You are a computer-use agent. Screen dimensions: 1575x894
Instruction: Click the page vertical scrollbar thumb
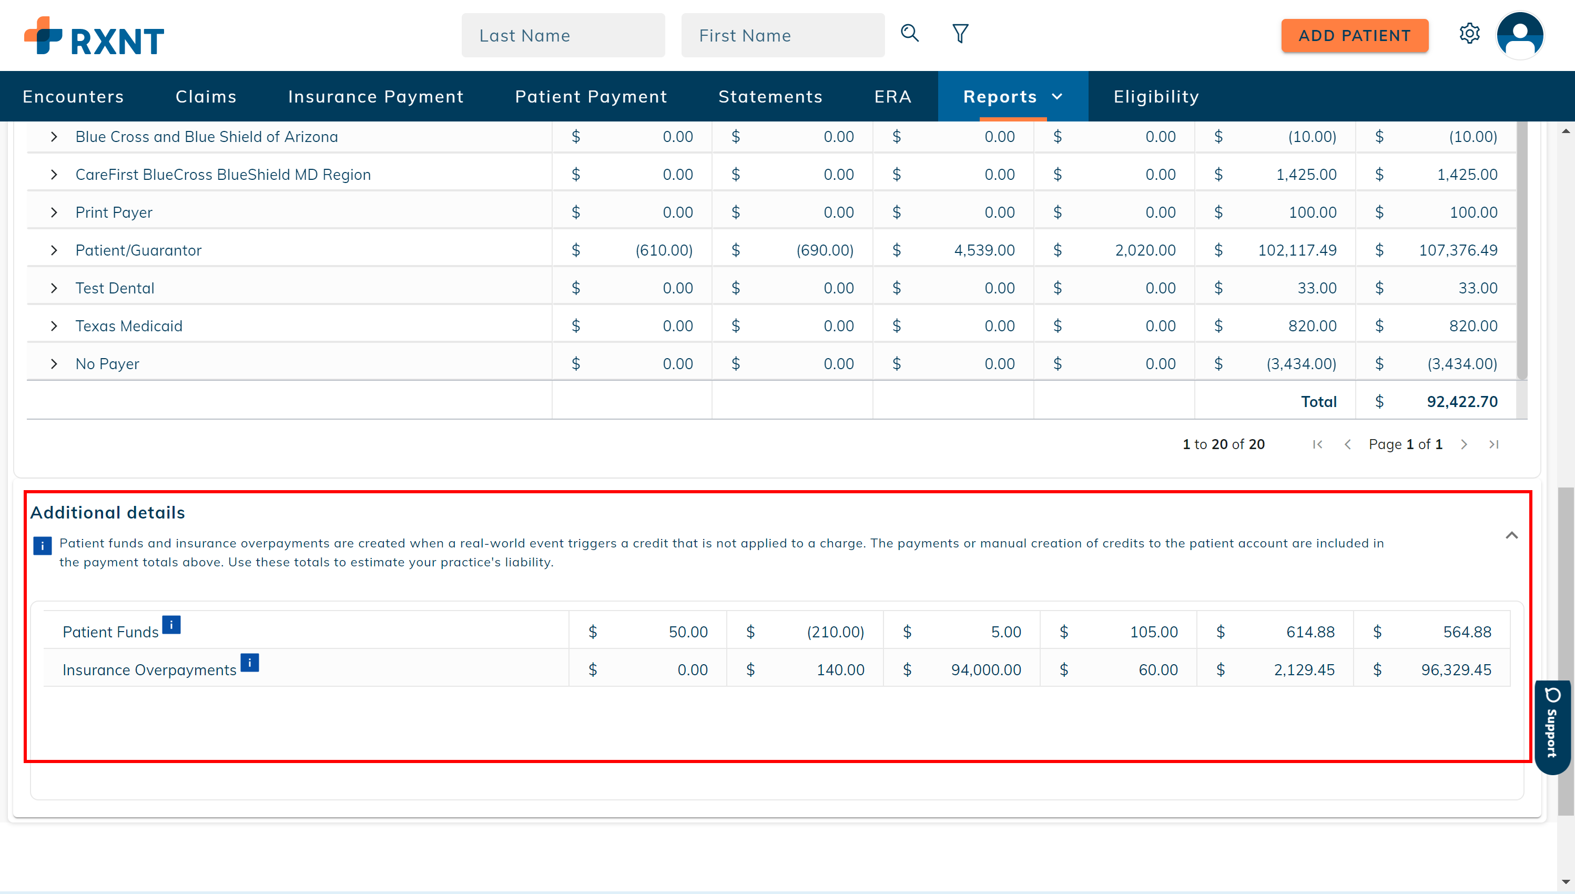tap(1566, 651)
